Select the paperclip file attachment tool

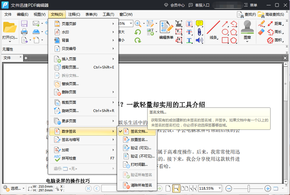pyautogui.click(x=199, y=32)
